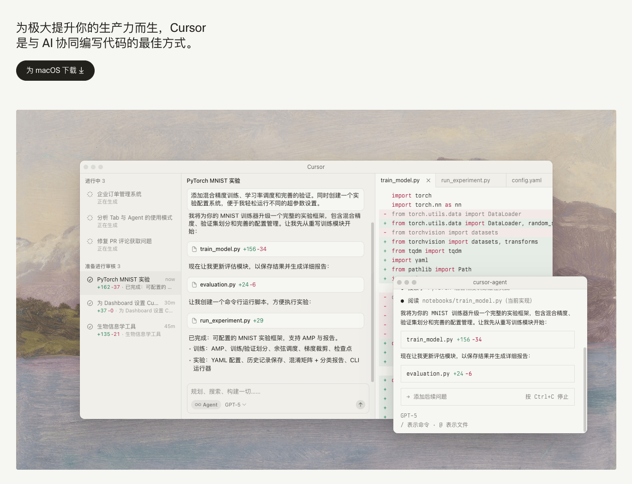632x484 pixels.
Task: Open the 生物信息学工具 review item
Action: point(131,330)
